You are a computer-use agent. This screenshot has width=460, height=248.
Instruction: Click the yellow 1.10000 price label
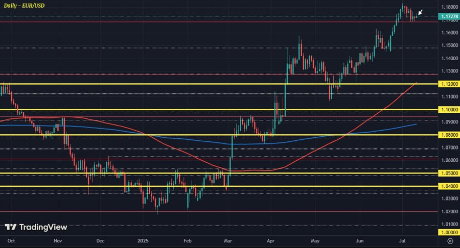[449, 110]
